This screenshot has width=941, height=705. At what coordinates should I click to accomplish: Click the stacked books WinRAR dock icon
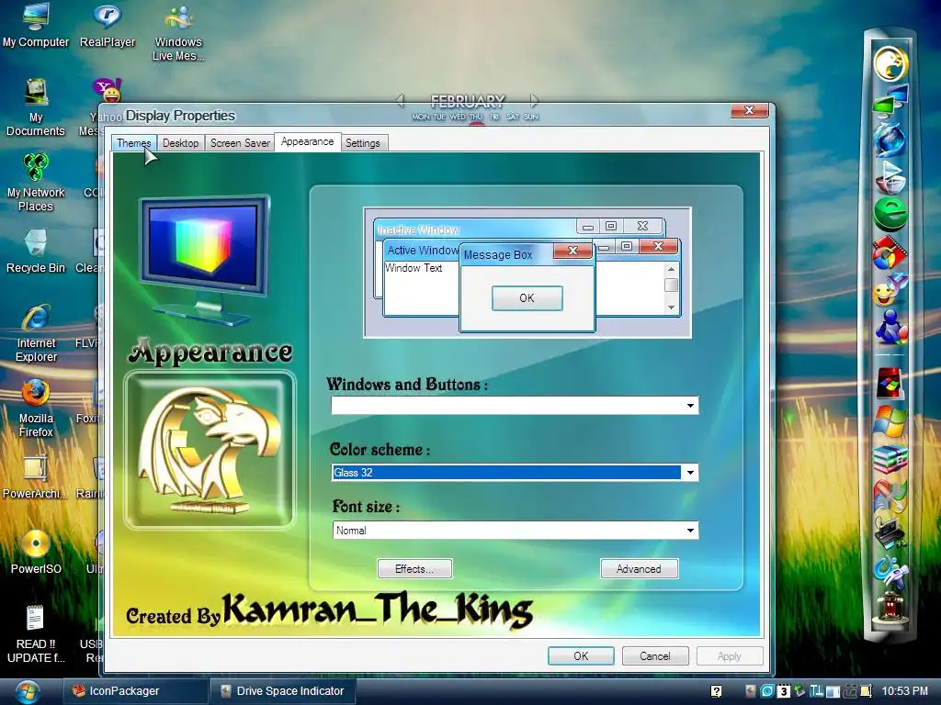[890, 459]
